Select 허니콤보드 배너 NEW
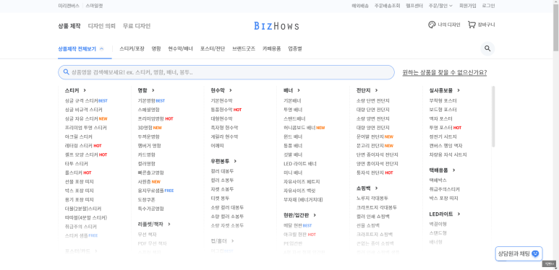 (x=304, y=128)
